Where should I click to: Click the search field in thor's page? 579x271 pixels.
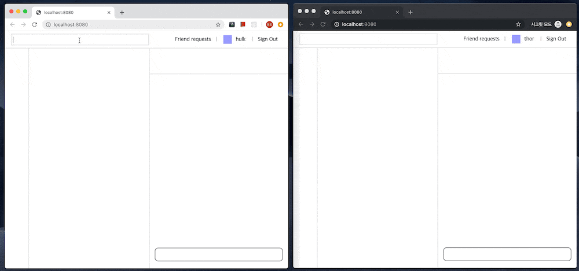point(368,39)
